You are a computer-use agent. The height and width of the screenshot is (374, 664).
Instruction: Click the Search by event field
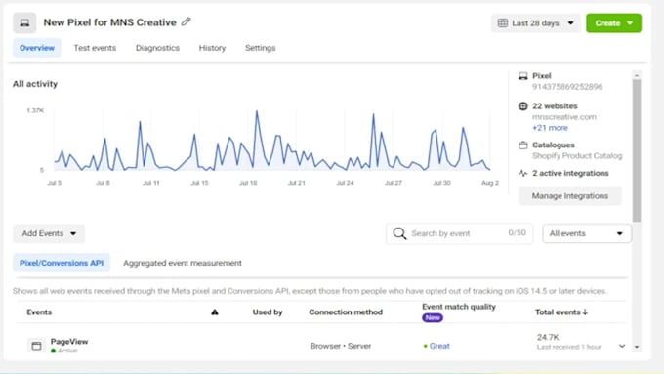tap(460, 233)
